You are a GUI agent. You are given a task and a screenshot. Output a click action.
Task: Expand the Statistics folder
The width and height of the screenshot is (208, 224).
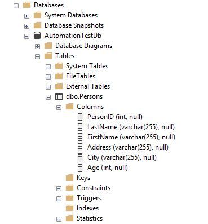[59, 219]
